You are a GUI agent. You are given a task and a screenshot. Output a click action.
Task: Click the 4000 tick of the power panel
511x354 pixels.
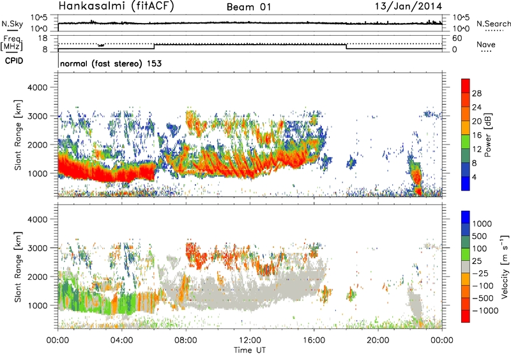click(38, 88)
